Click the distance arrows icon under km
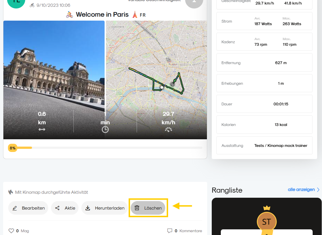Image resolution: width=322 pixels, height=235 pixels. pos(42,129)
